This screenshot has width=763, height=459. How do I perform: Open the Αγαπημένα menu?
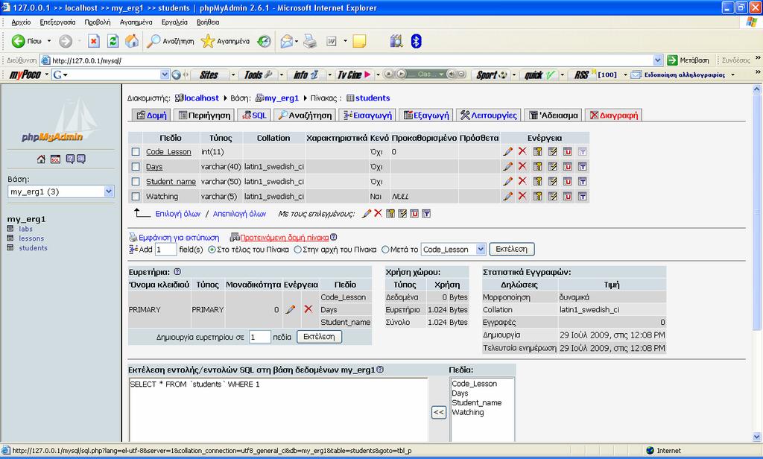pyautogui.click(x=136, y=22)
